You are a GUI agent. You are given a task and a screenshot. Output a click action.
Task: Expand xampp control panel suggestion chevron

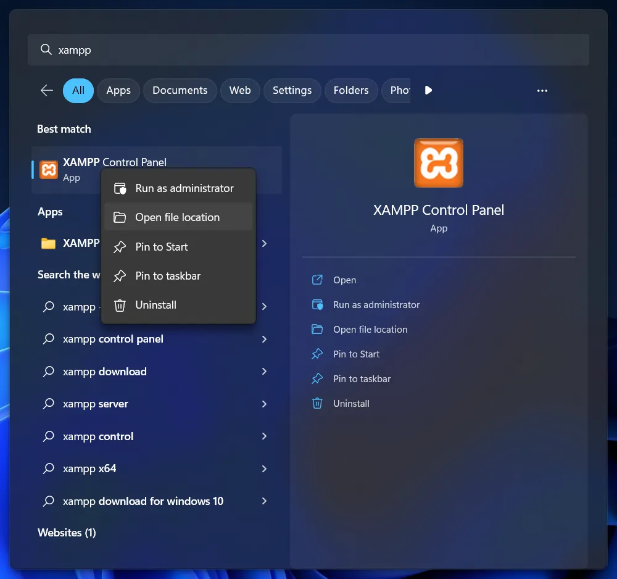coord(265,339)
